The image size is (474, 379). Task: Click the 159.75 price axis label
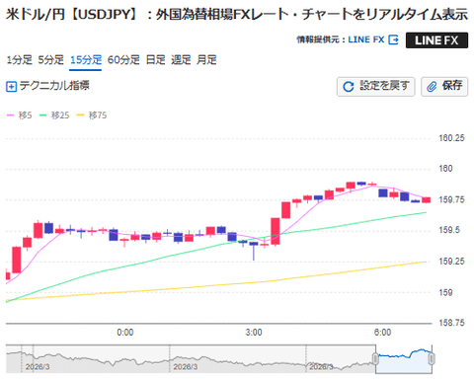point(451,199)
